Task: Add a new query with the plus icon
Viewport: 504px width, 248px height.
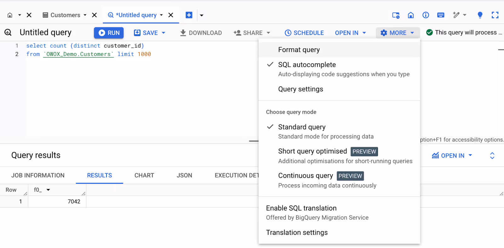Action: 189,15
